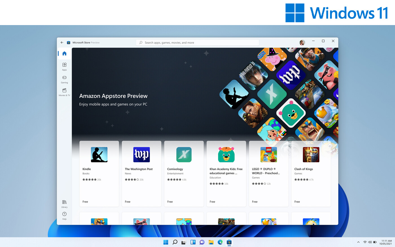Open the Library in sidebar

pyautogui.click(x=64, y=204)
